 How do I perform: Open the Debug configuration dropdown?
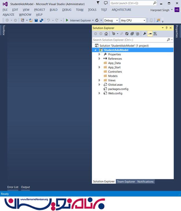(111, 21)
